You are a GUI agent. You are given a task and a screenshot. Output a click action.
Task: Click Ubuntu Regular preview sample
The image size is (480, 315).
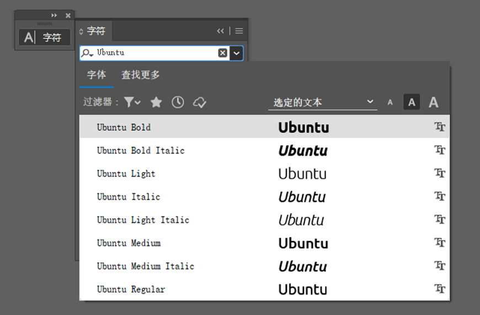[303, 289]
